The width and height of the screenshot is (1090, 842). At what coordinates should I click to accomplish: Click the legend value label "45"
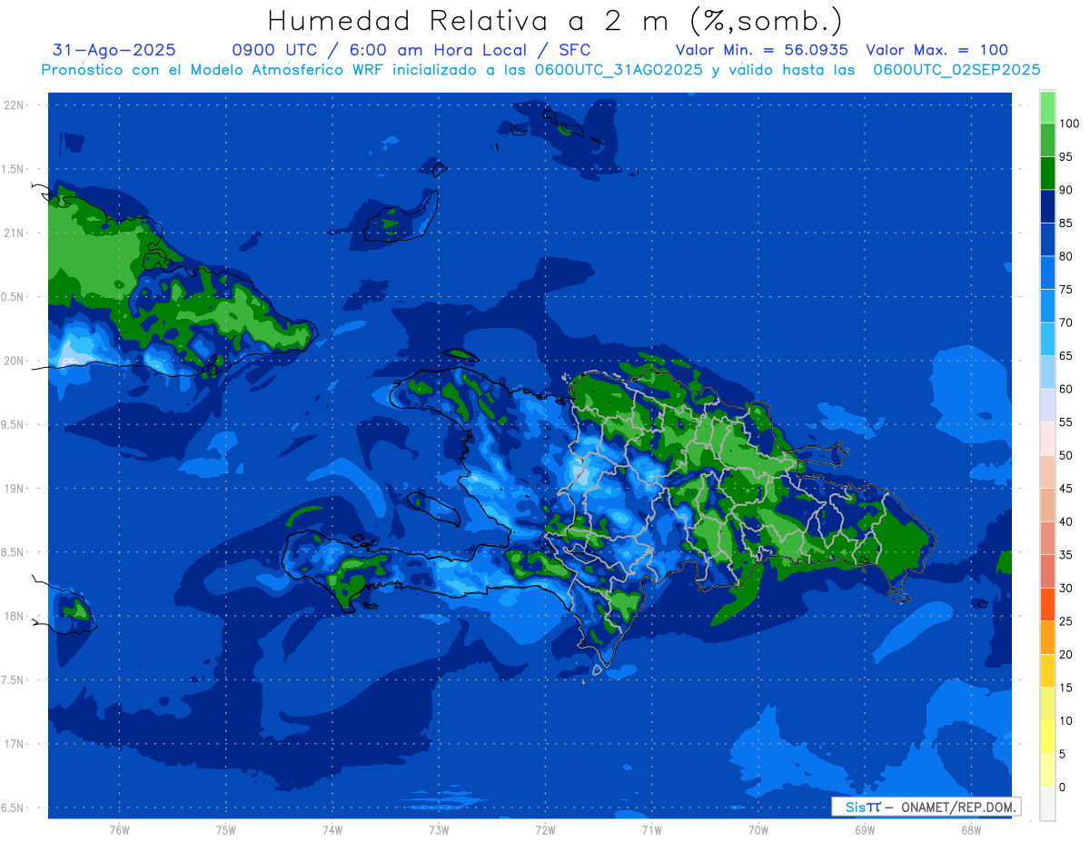tap(1065, 489)
